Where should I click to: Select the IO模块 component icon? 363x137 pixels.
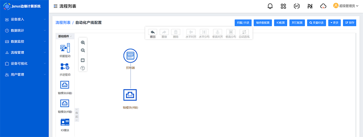[65, 122]
